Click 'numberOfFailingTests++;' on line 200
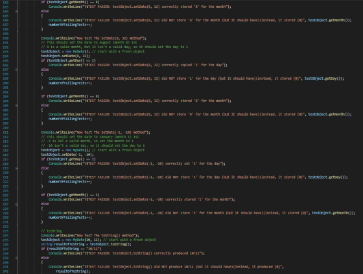Viewport: 363px width, 274px height. [x=70, y=83]
